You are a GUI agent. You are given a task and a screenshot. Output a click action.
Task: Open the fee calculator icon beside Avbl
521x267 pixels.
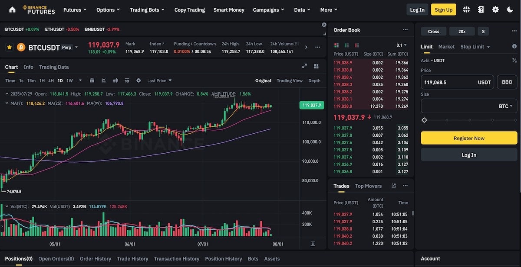point(514,61)
